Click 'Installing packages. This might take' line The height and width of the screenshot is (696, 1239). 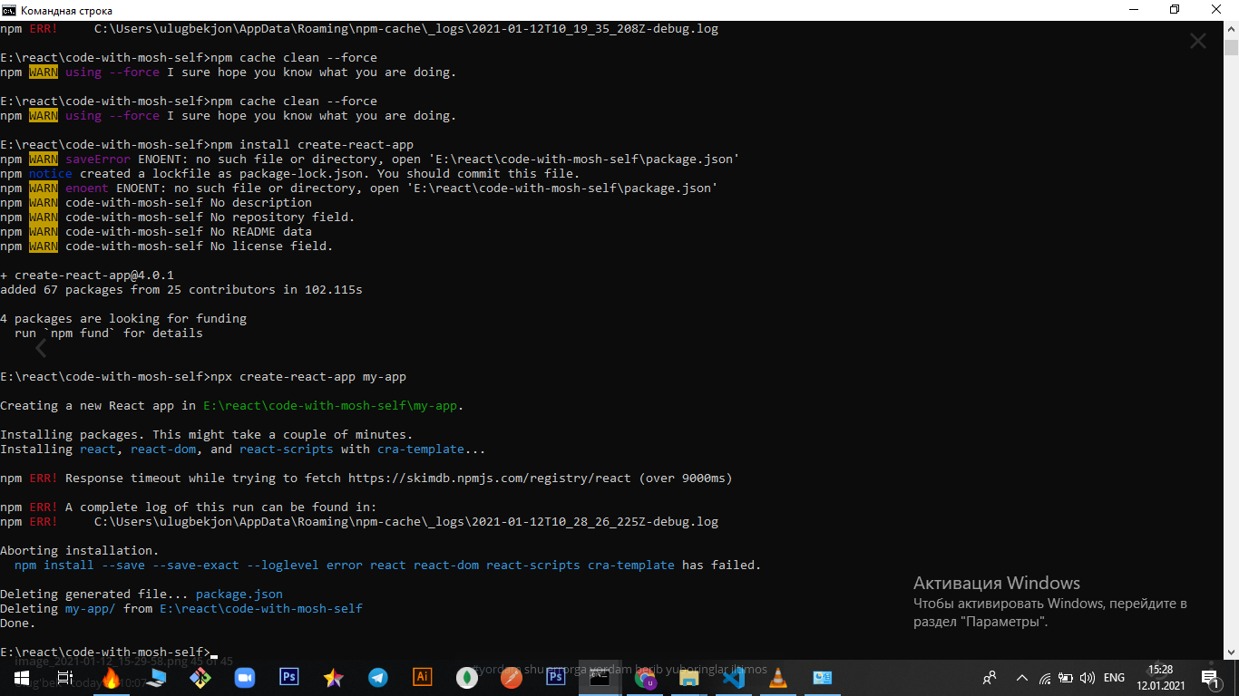(x=207, y=435)
